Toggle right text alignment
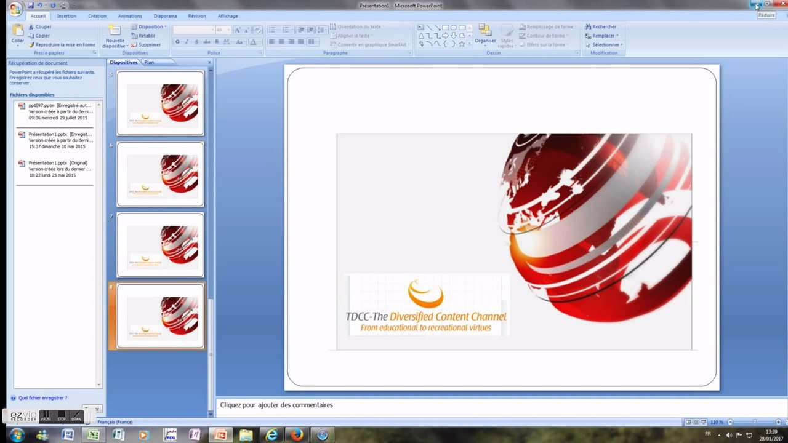This screenshot has width=788, height=443. pos(291,42)
